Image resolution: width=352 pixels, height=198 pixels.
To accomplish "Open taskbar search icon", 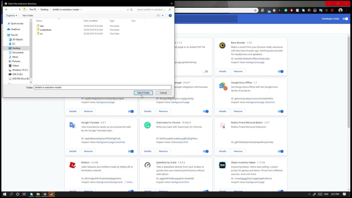I will click(11, 194).
